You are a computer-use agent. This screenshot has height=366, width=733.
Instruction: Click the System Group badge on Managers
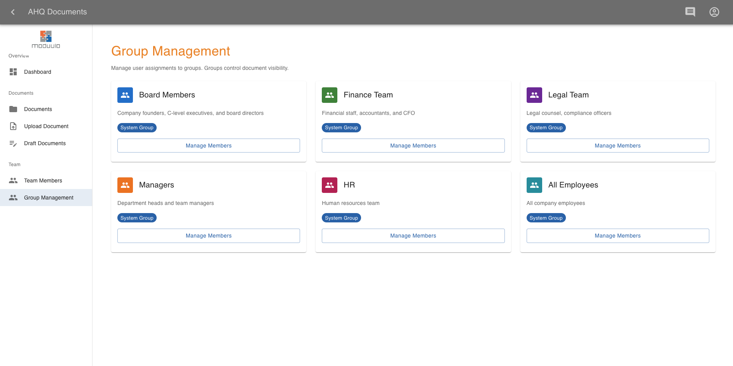(x=137, y=218)
